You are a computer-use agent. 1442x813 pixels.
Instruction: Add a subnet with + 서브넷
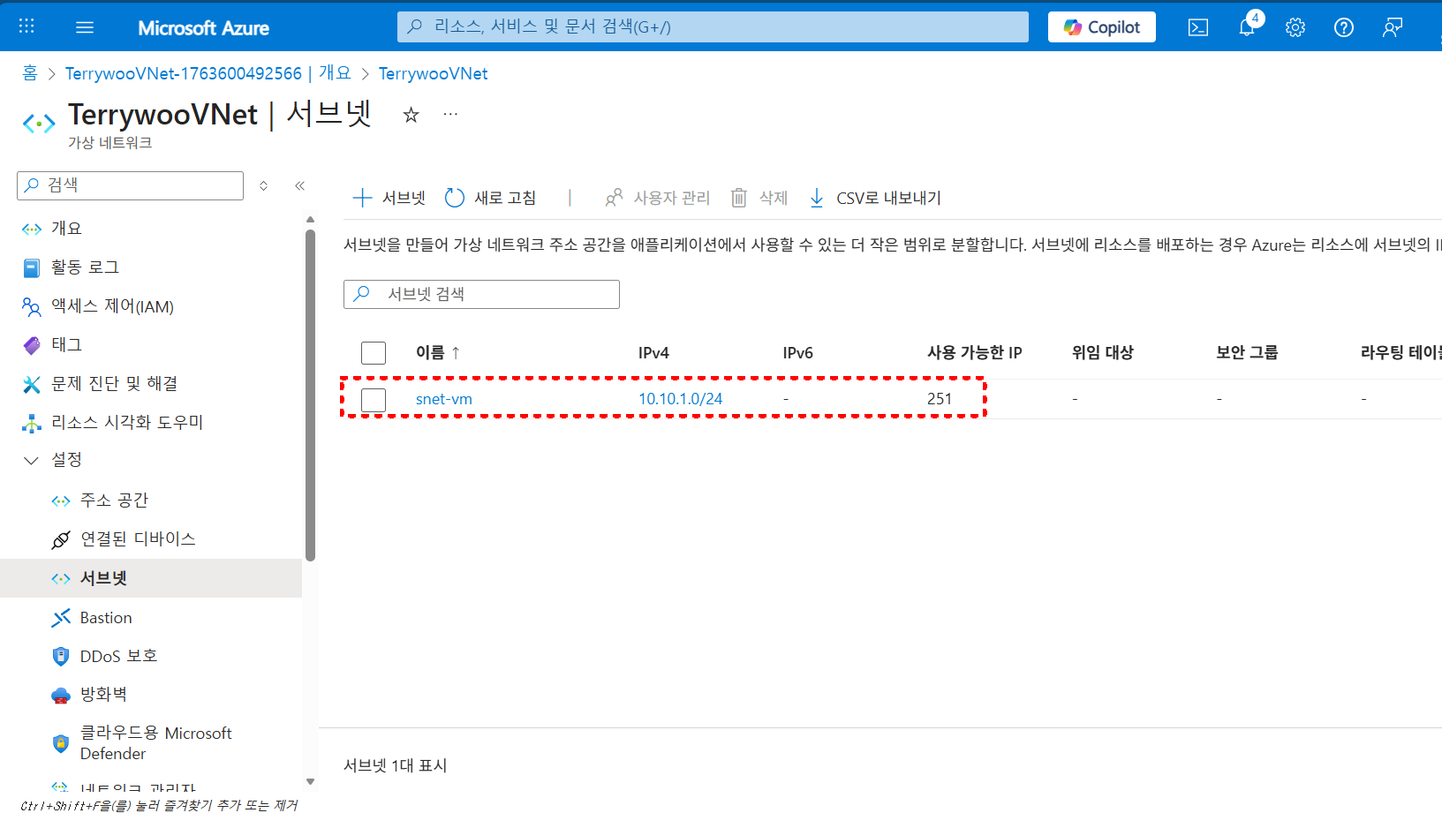389,198
